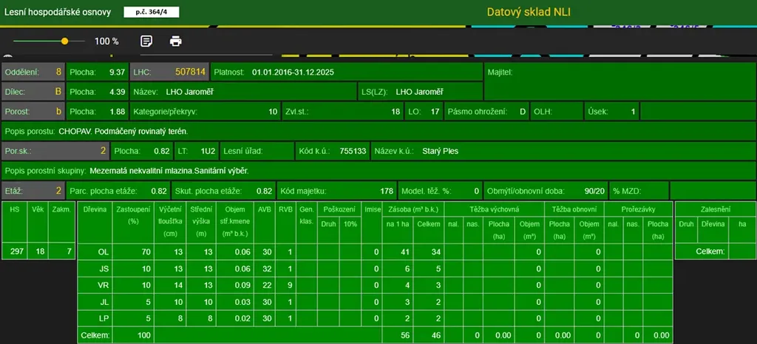
Task: Click the print icon in the toolbar
Action: tap(176, 41)
